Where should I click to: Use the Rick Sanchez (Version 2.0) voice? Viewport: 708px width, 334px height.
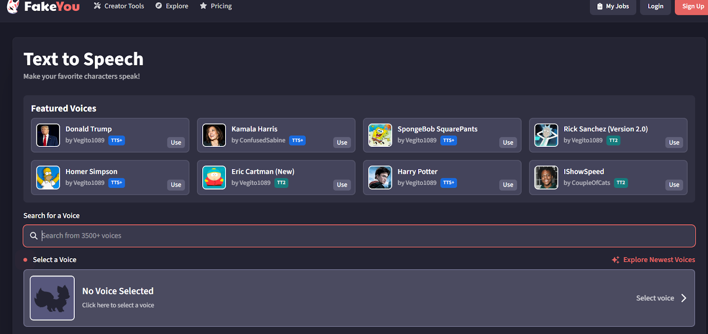pyautogui.click(x=674, y=143)
